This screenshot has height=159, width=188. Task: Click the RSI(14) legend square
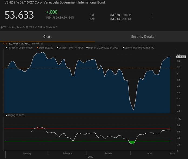pyautogui.click(x=6, y=115)
